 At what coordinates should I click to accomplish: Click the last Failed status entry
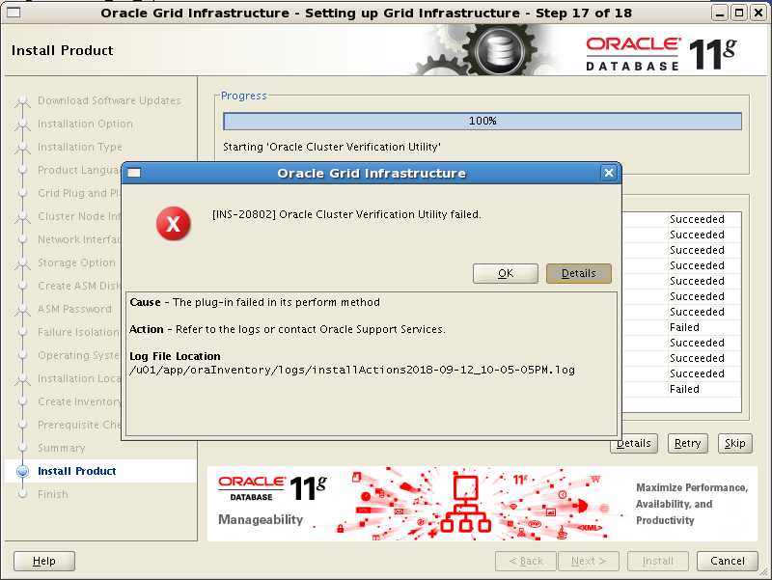pyautogui.click(x=684, y=389)
